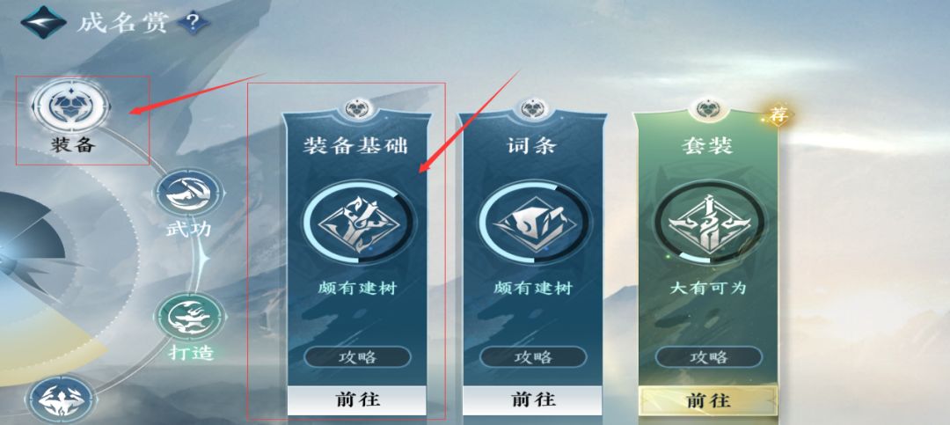
Task: Click the 词条 cube emblem icon
Action: pos(533,223)
